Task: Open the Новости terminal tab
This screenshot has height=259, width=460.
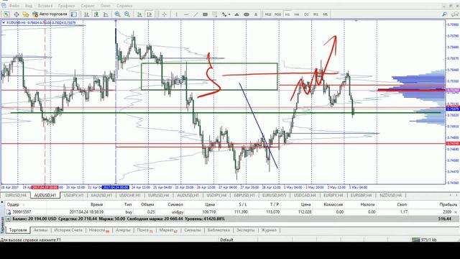Action: 98,230
